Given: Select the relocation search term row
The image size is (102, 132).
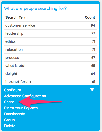Looking at the screenshot, I should [x=50, y=50].
